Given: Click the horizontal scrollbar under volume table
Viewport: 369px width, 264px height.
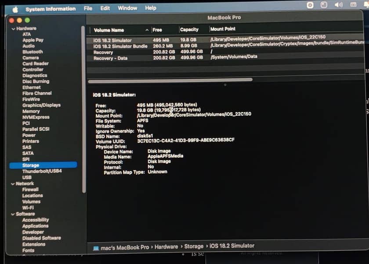Looking at the screenshot, I should coord(170,80).
